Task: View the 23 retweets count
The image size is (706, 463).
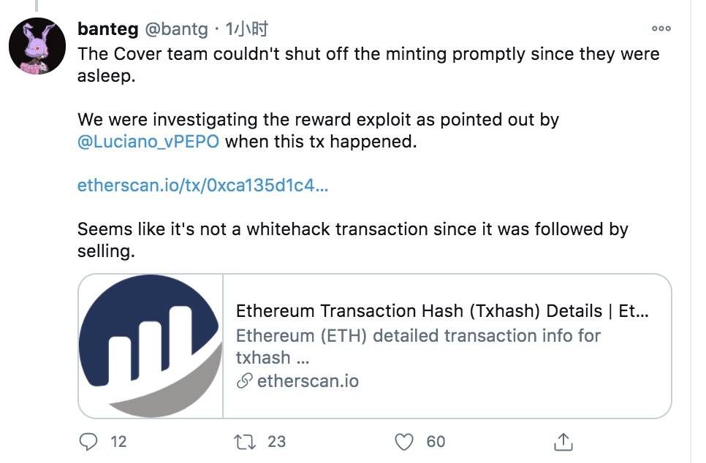Action: pyautogui.click(x=276, y=442)
